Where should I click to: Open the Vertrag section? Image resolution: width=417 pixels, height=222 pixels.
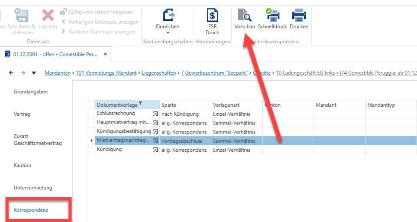(22, 114)
